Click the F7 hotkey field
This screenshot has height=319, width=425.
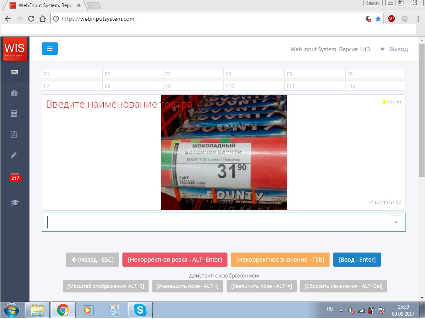point(72,86)
